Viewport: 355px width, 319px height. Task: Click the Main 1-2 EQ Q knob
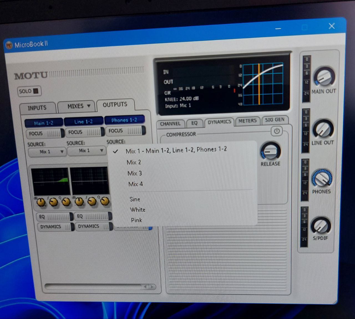66,202
